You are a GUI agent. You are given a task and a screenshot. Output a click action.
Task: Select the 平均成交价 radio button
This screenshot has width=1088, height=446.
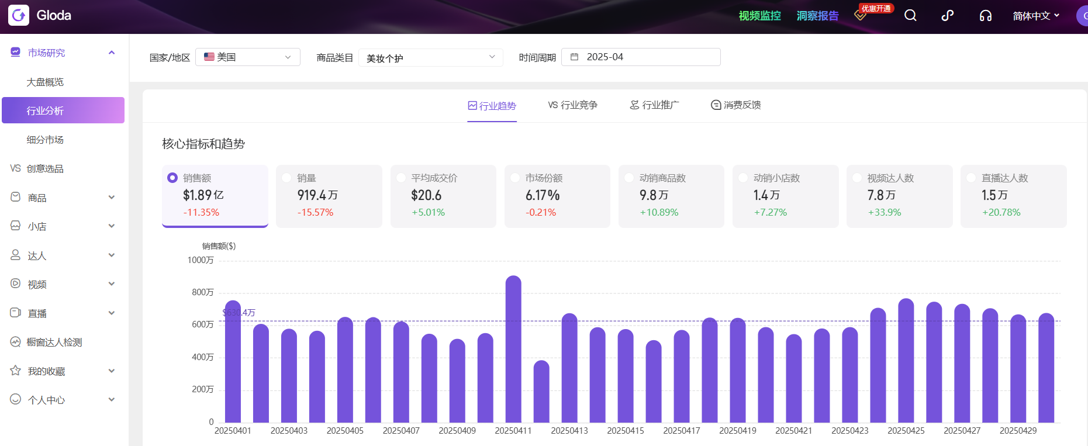click(401, 178)
